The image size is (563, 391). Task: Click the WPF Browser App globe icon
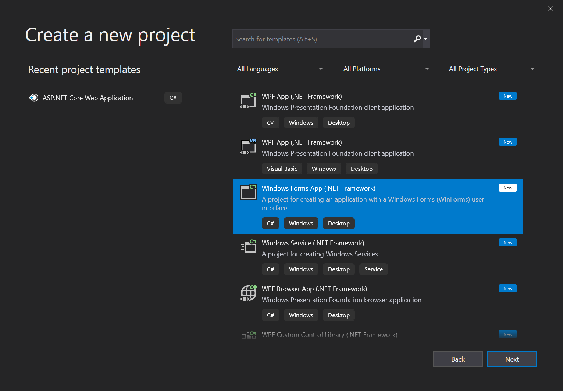(x=248, y=293)
